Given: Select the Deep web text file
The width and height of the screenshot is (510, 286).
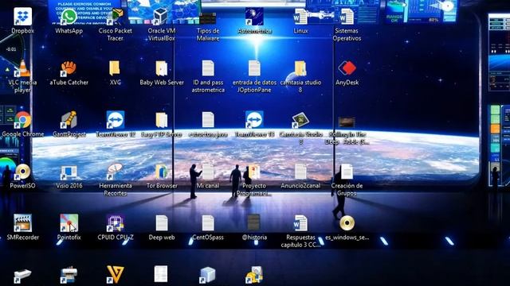Looking at the screenshot, I should pos(162,227).
